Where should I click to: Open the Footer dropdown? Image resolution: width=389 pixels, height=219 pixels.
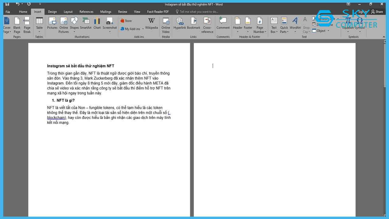[248, 25]
